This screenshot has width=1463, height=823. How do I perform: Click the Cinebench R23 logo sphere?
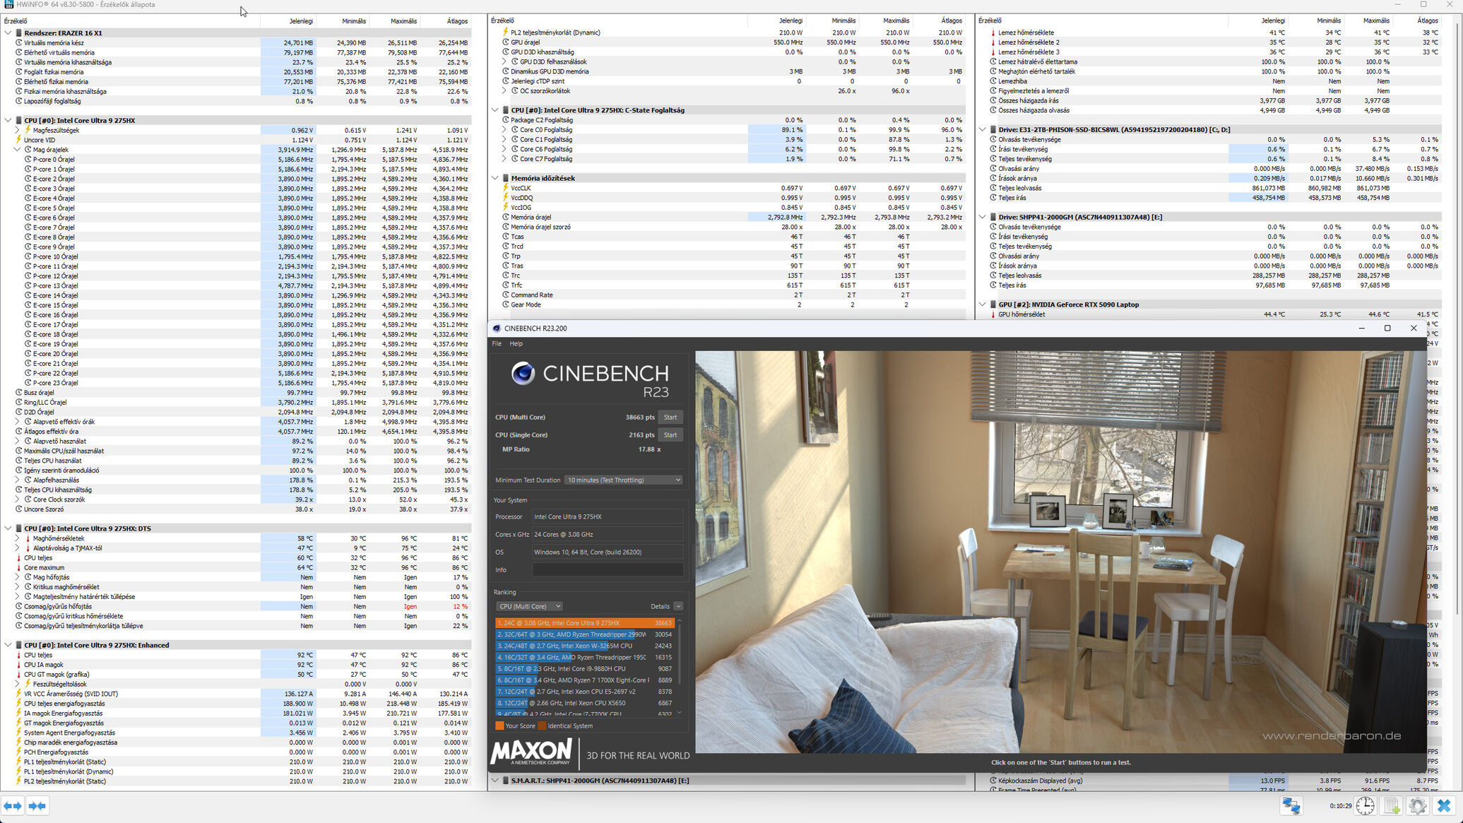[x=523, y=373]
